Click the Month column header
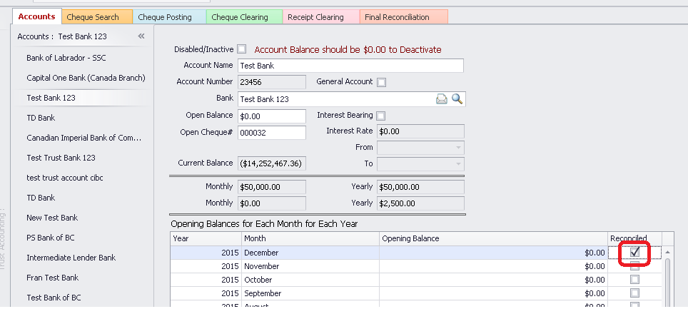Screen dimensions: 688x309 click(310, 238)
